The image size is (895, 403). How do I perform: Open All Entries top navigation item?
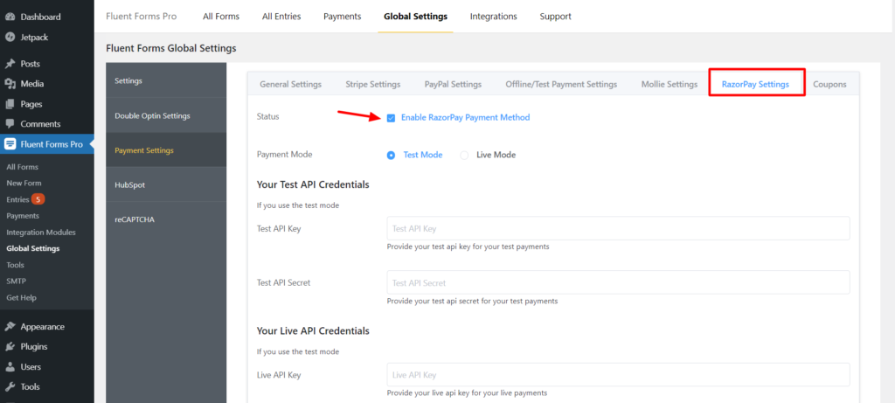281,17
